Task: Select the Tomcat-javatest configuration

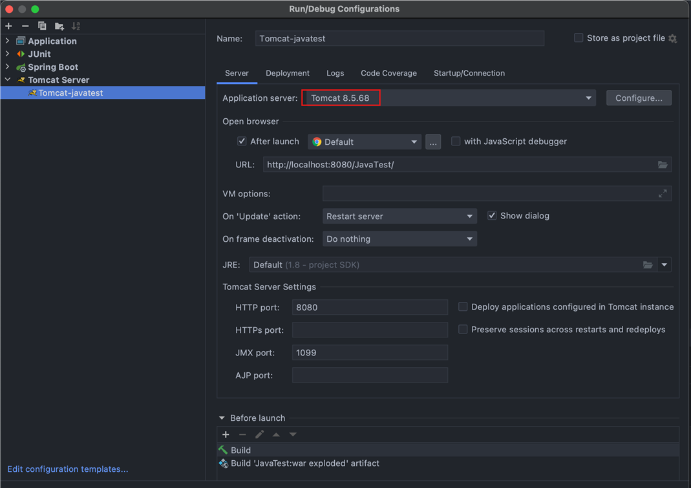Action: (x=103, y=92)
